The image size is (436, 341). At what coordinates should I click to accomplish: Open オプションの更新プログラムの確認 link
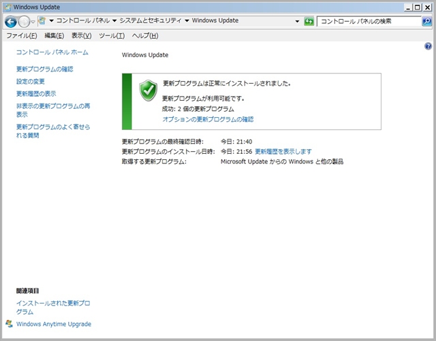coord(208,120)
